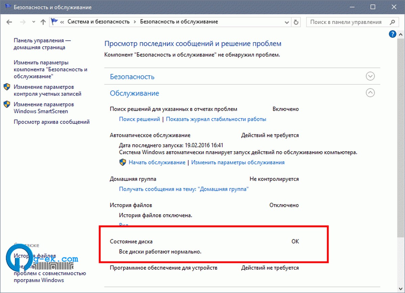Go up one level with up arrow
405x293 pixels.
point(43,22)
